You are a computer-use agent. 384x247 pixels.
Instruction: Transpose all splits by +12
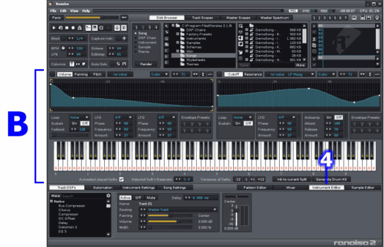point(261,179)
